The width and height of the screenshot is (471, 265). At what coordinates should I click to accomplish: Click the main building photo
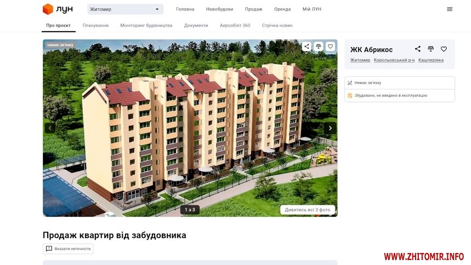point(190,128)
